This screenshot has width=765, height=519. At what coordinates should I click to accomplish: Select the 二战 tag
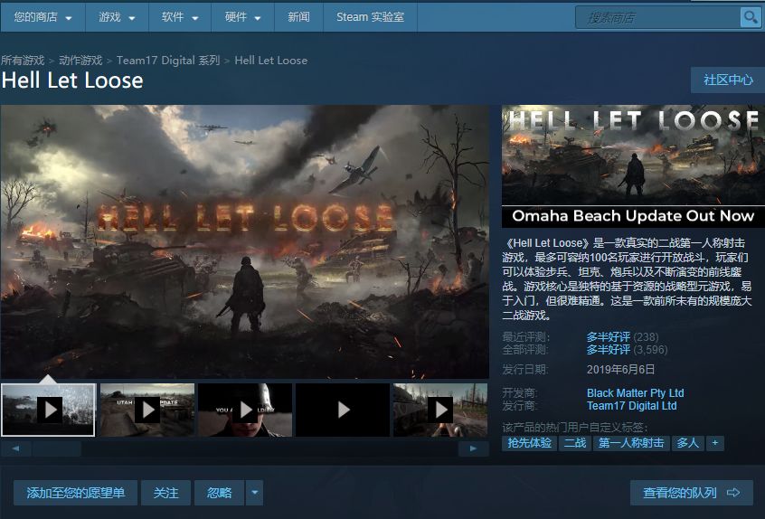coord(575,443)
